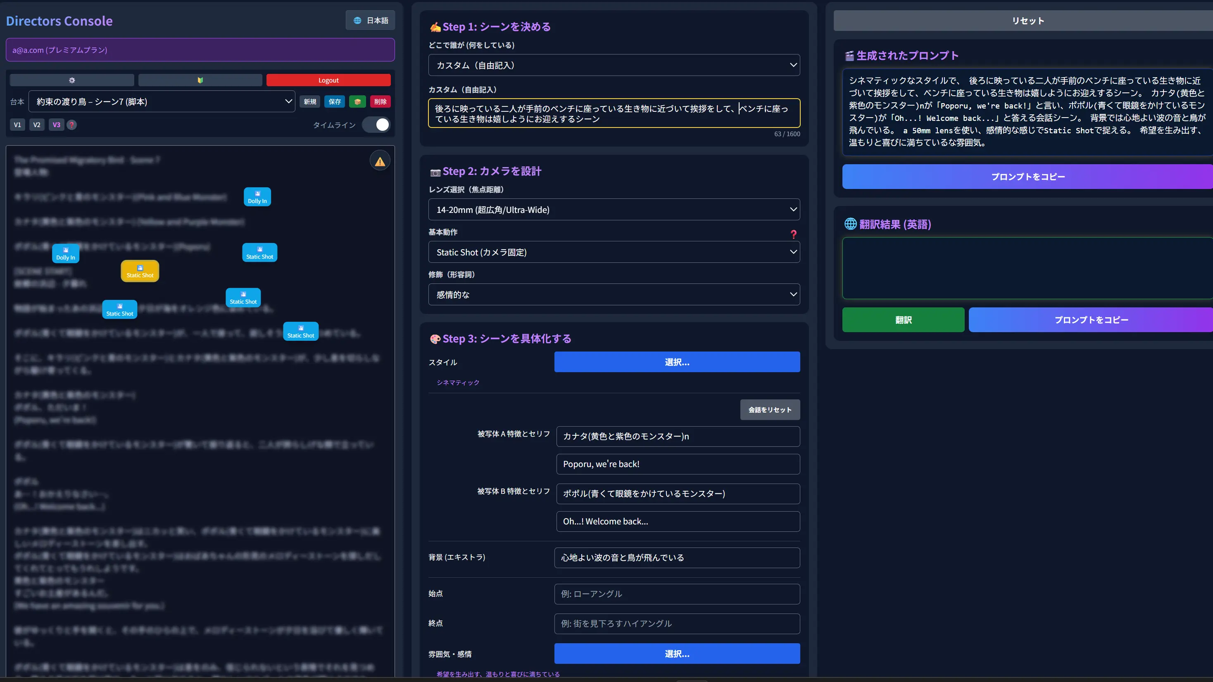This screenshot has height=682, width=1213.
Task: Click the スタイル 選択 button
Action: (677, 362)
